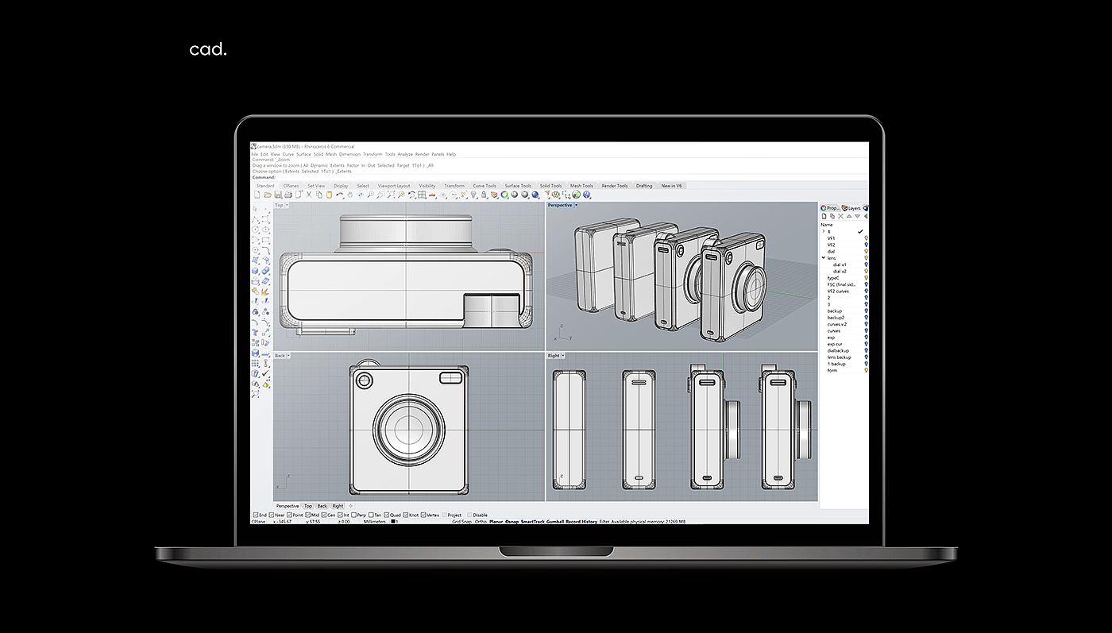The image size is (1112, 633).
Task: Collapse the lens layer tree node
Action: pos(824,258)
